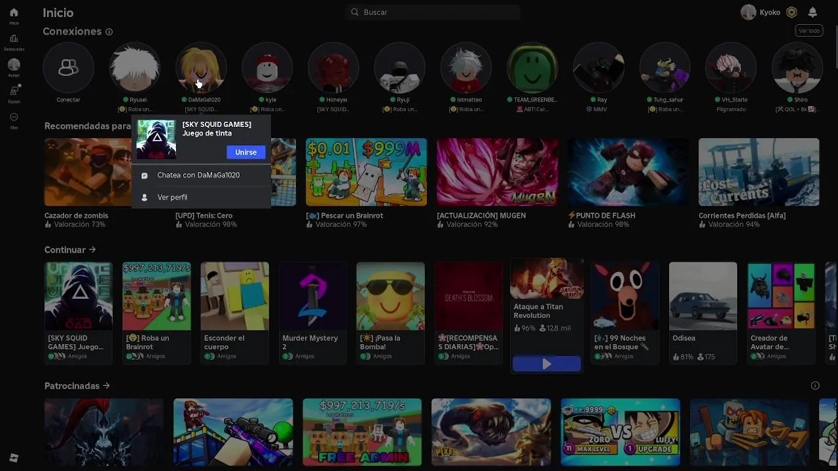Open Odisea game card
The height and width of the screenshot is (471, 838).
(x=703, y=312)
